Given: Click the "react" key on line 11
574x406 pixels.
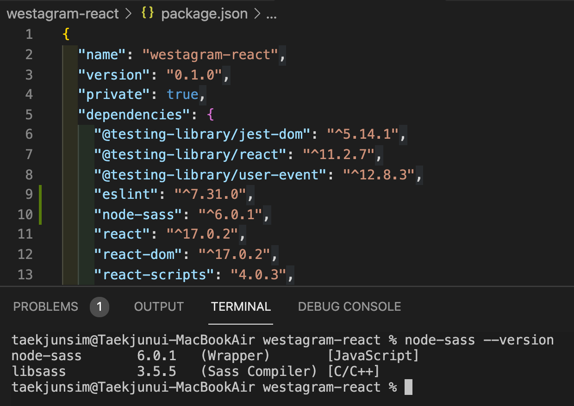Looking at the screenshot, I should point(122,234).
